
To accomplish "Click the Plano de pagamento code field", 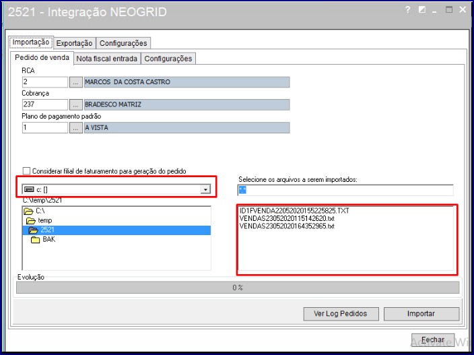I will 45,127.
